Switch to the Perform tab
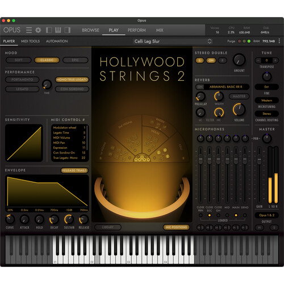The height and width of the screenshot is (284, 284). click(137, 30)
